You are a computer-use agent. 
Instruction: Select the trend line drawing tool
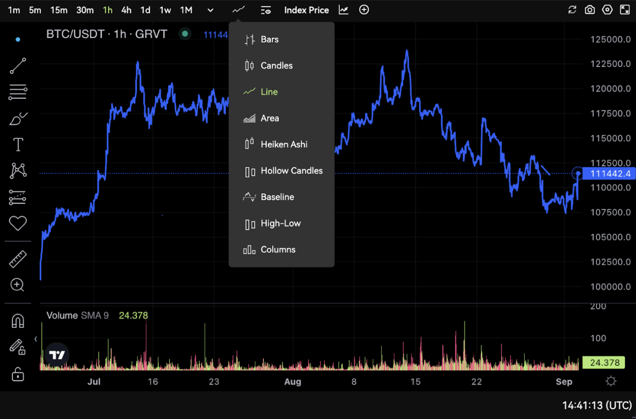(18, 66)
